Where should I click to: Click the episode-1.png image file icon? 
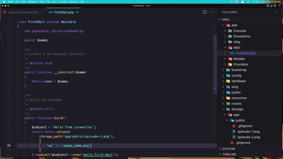[x=234, y=132]
